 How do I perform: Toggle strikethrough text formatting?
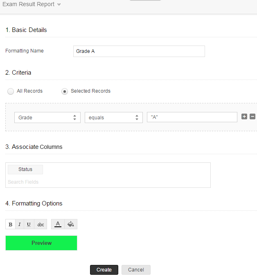(x=41, y=224)
